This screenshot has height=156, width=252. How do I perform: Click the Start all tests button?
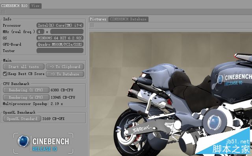point(24,67)
